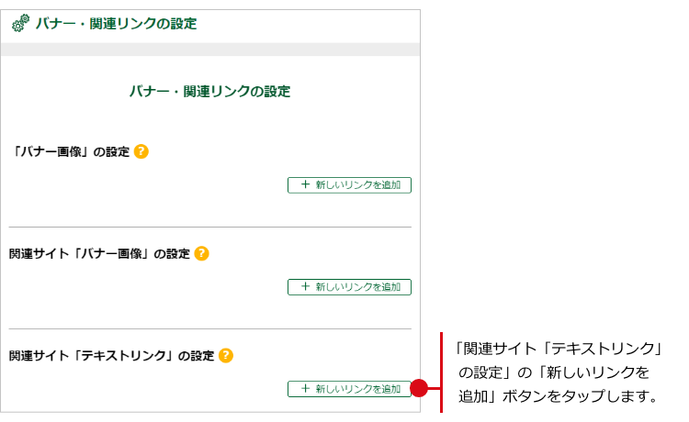This screenshot has height=422, width=689.
Task: Select the 関連サイト「テキストリンク」の設定 section heading
Action: (111, 355)
